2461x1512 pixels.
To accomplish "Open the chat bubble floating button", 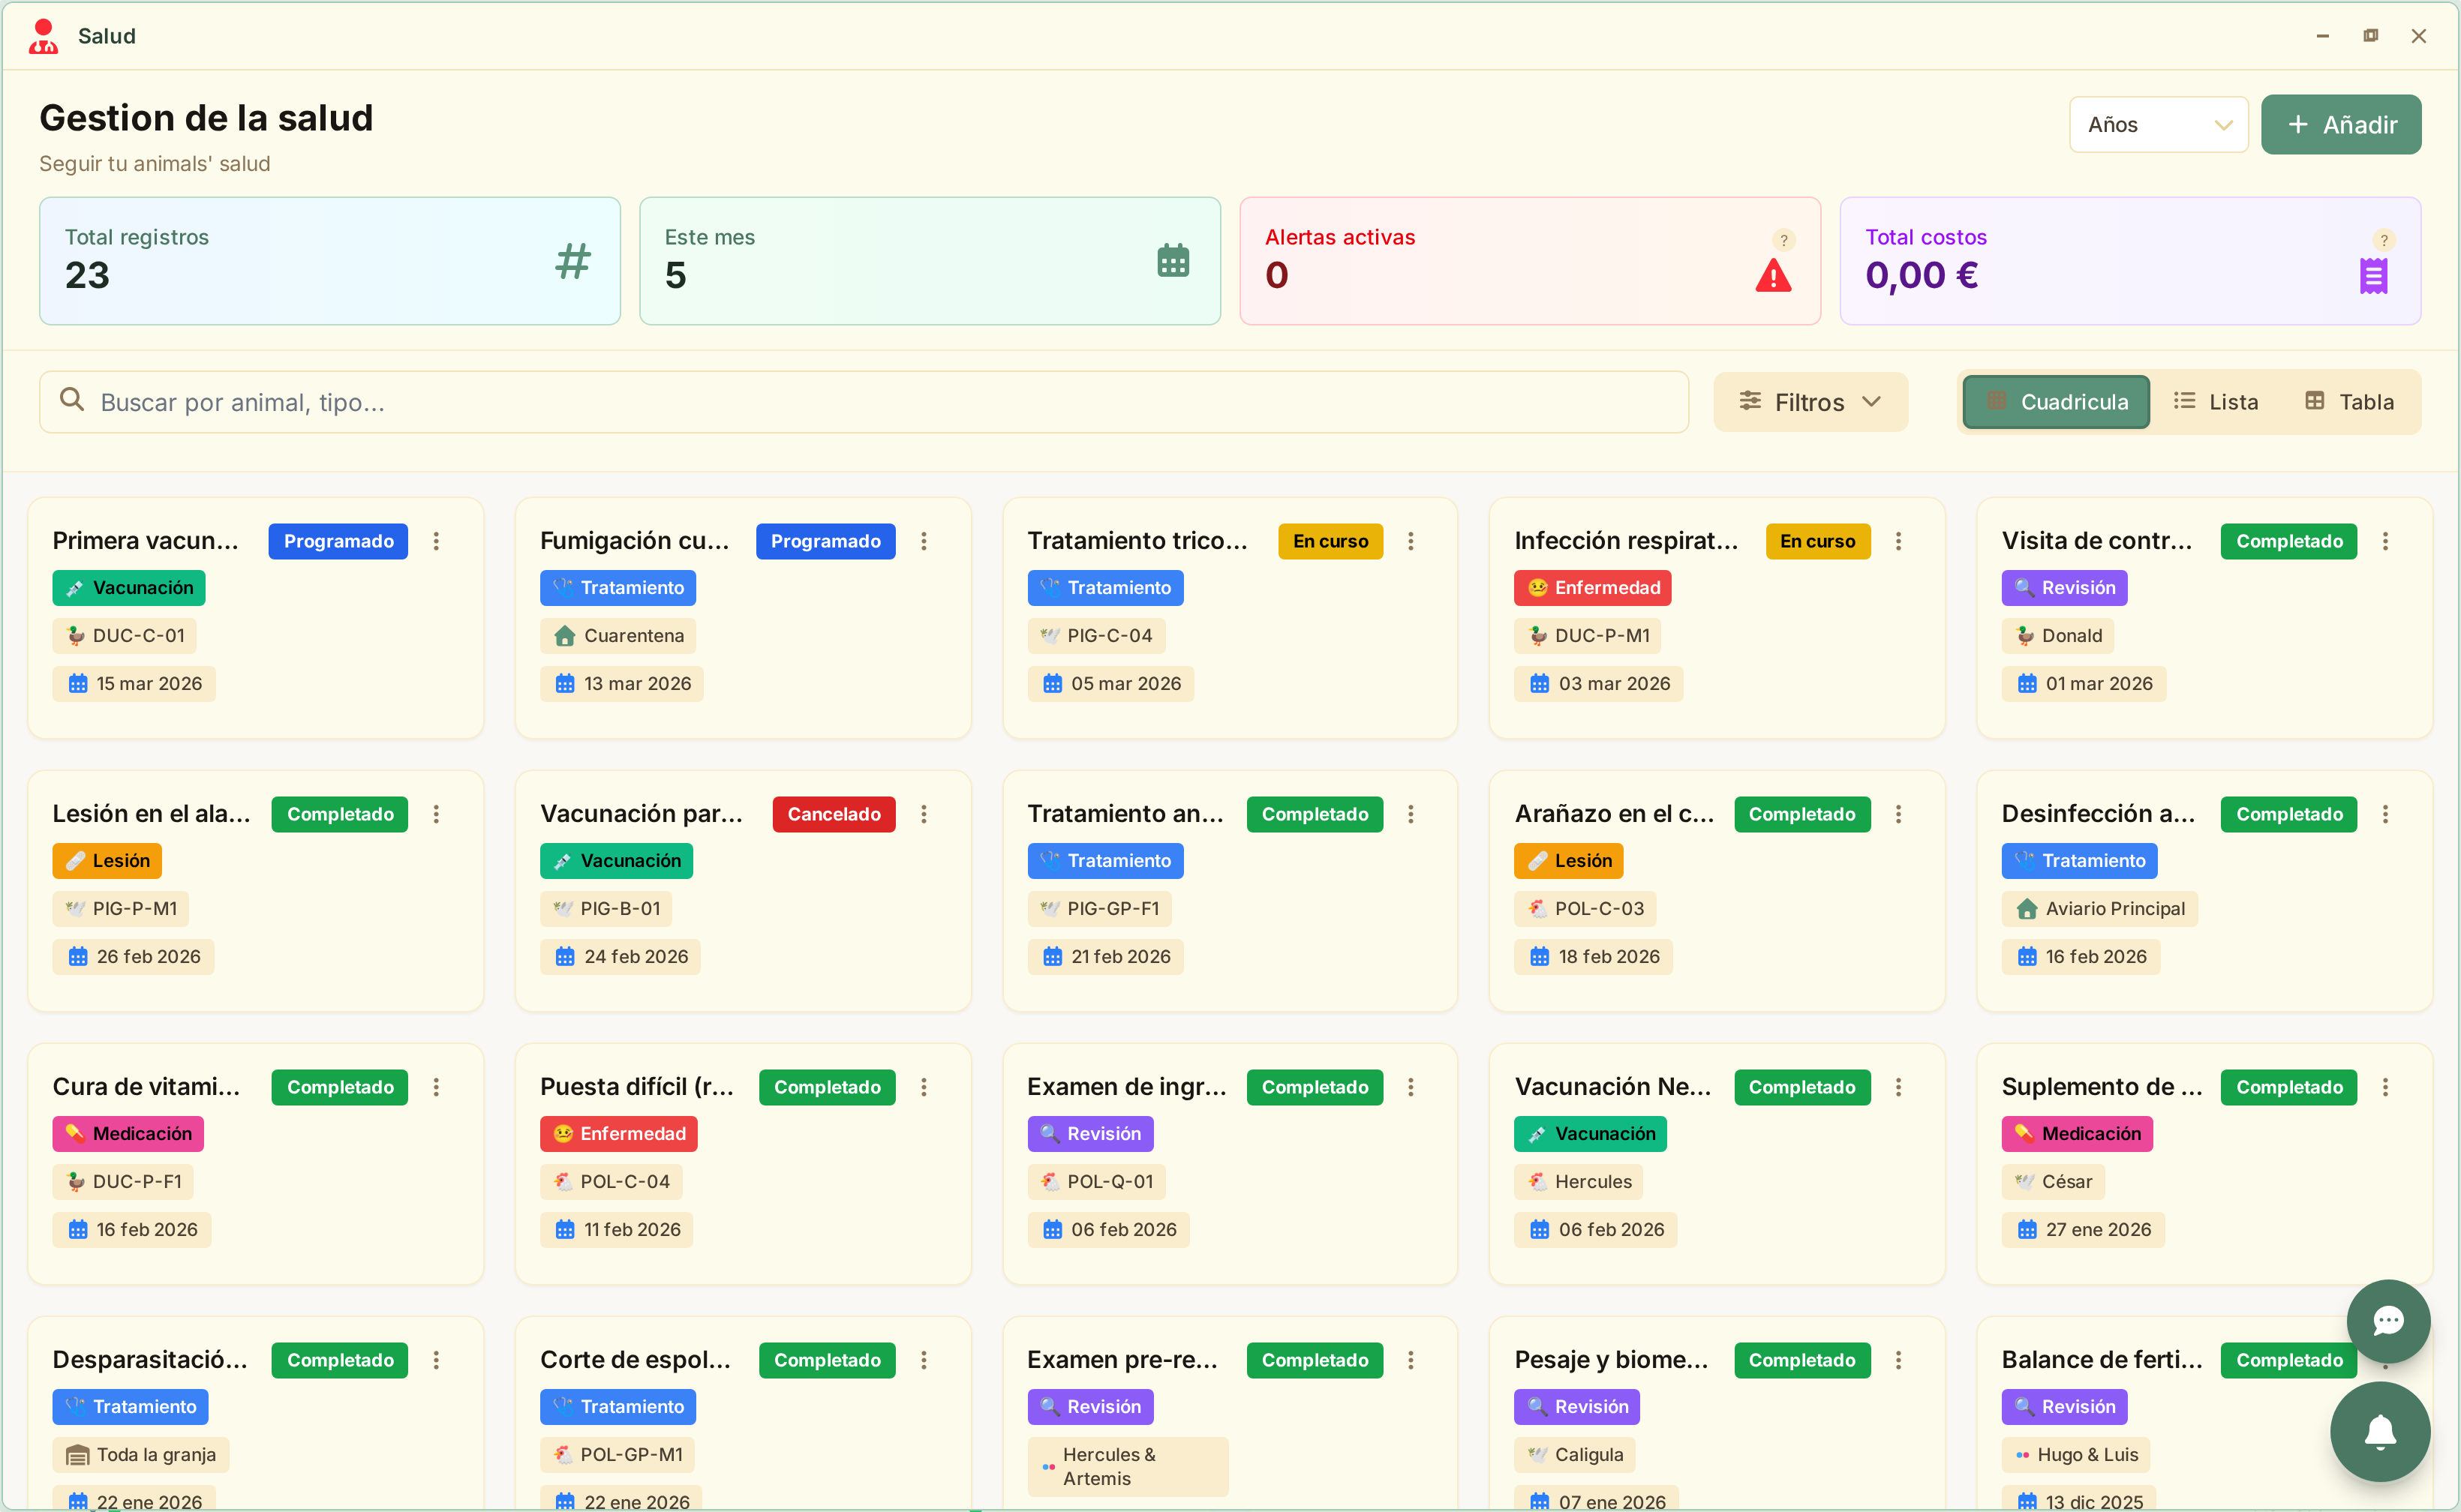I will [x=2388, y=1321].
